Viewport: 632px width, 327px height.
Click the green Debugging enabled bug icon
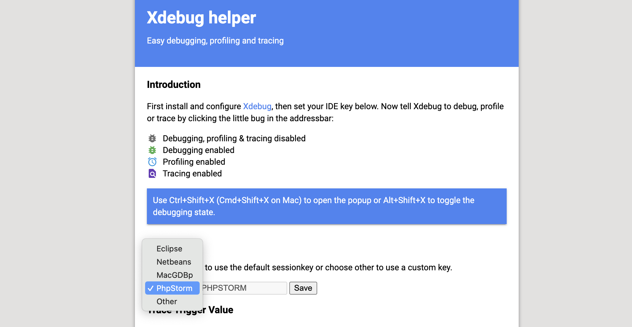152,150
